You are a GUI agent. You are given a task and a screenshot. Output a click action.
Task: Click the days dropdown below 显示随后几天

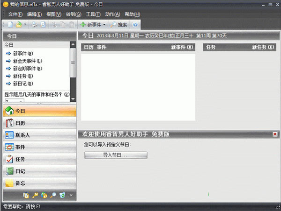15,100
